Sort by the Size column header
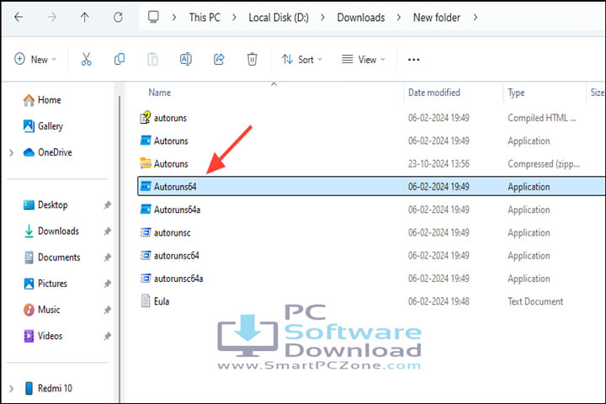 [x=597, y=93]
